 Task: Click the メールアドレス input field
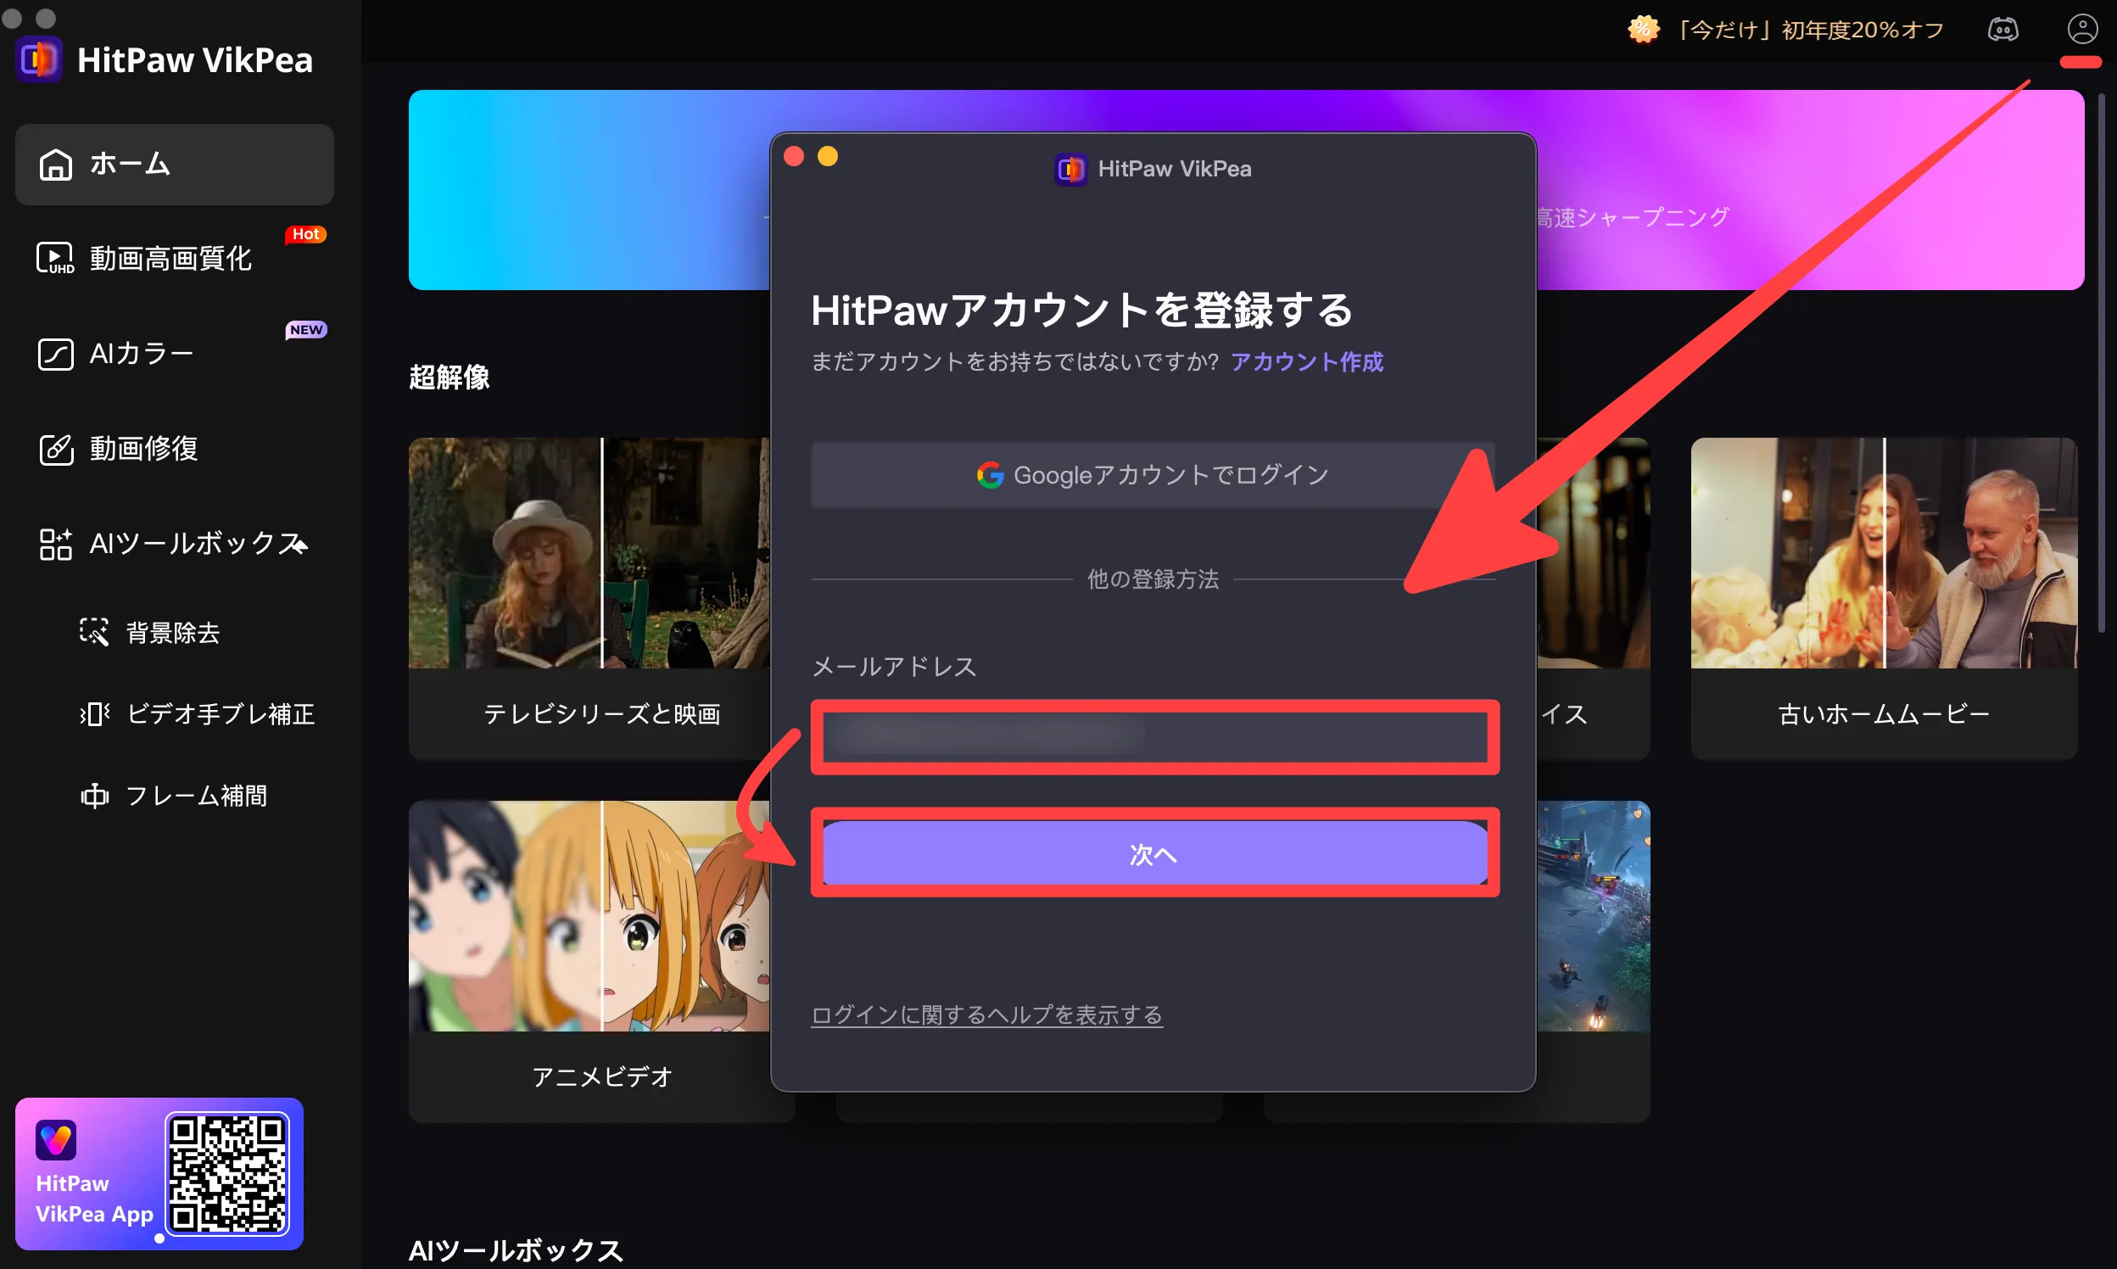[x=1154, y=736]
